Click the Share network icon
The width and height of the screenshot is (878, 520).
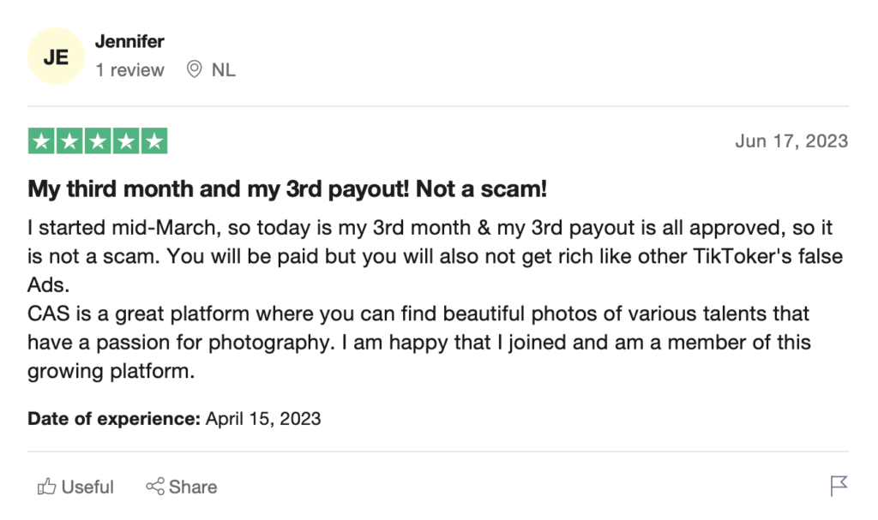coord(155,487)
